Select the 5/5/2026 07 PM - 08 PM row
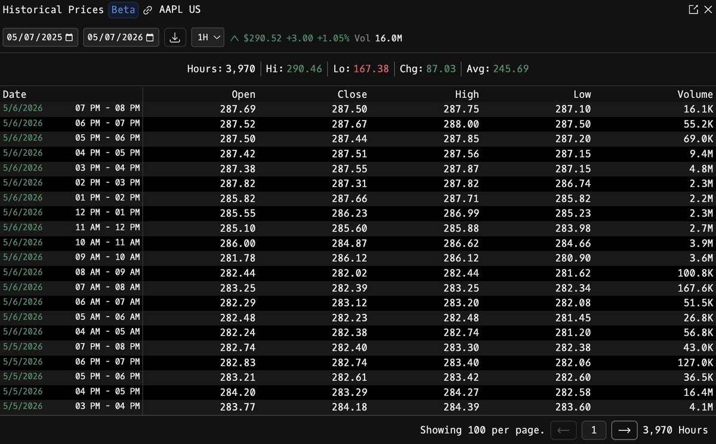The height and width of the screenshot is (444, 716). coord(358,347)
